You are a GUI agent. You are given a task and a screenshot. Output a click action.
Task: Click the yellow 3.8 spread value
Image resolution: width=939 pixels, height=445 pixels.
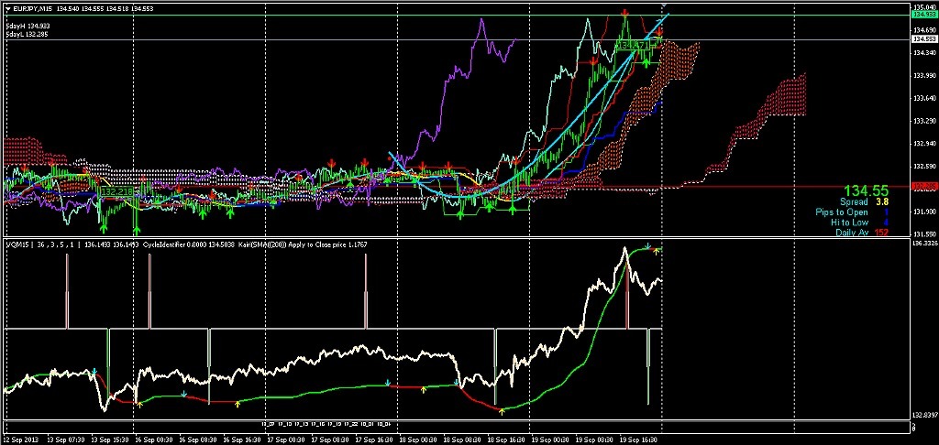pyautogui.click(x=882, y=202)
